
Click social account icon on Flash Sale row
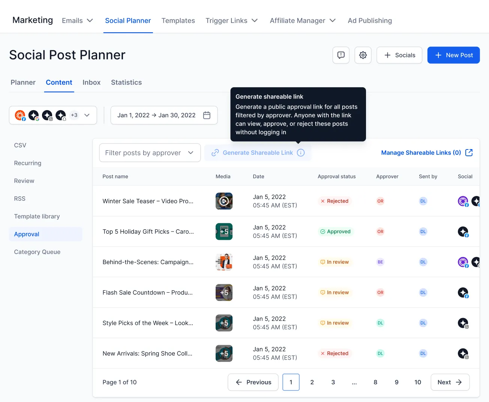[463, 293]
